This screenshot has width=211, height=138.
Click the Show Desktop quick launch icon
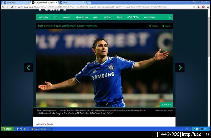(17, 129)
